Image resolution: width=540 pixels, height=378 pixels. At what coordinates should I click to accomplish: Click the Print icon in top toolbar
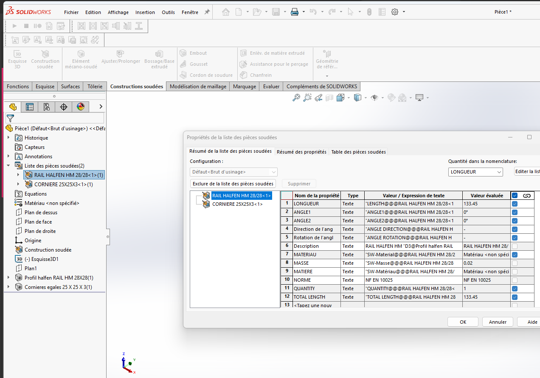point(294,12)
